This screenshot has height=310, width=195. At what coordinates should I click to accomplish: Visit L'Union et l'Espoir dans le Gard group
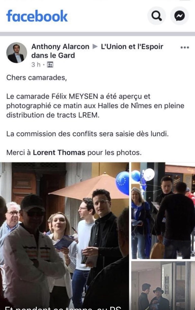click(97, 51)
